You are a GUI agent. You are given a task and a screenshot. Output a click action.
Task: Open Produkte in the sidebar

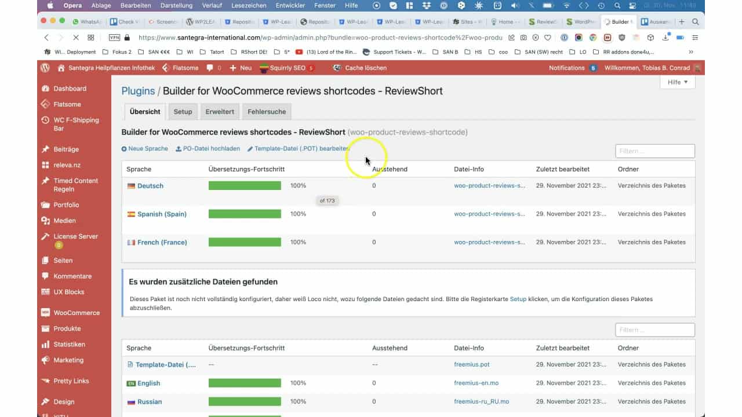pos(67,328)
